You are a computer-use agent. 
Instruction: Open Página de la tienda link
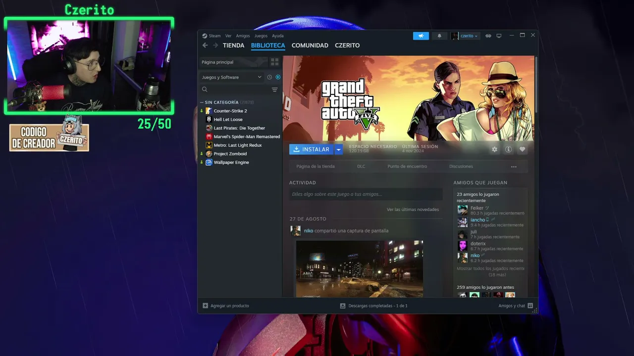pyautogui.click(x=316, y=167)
